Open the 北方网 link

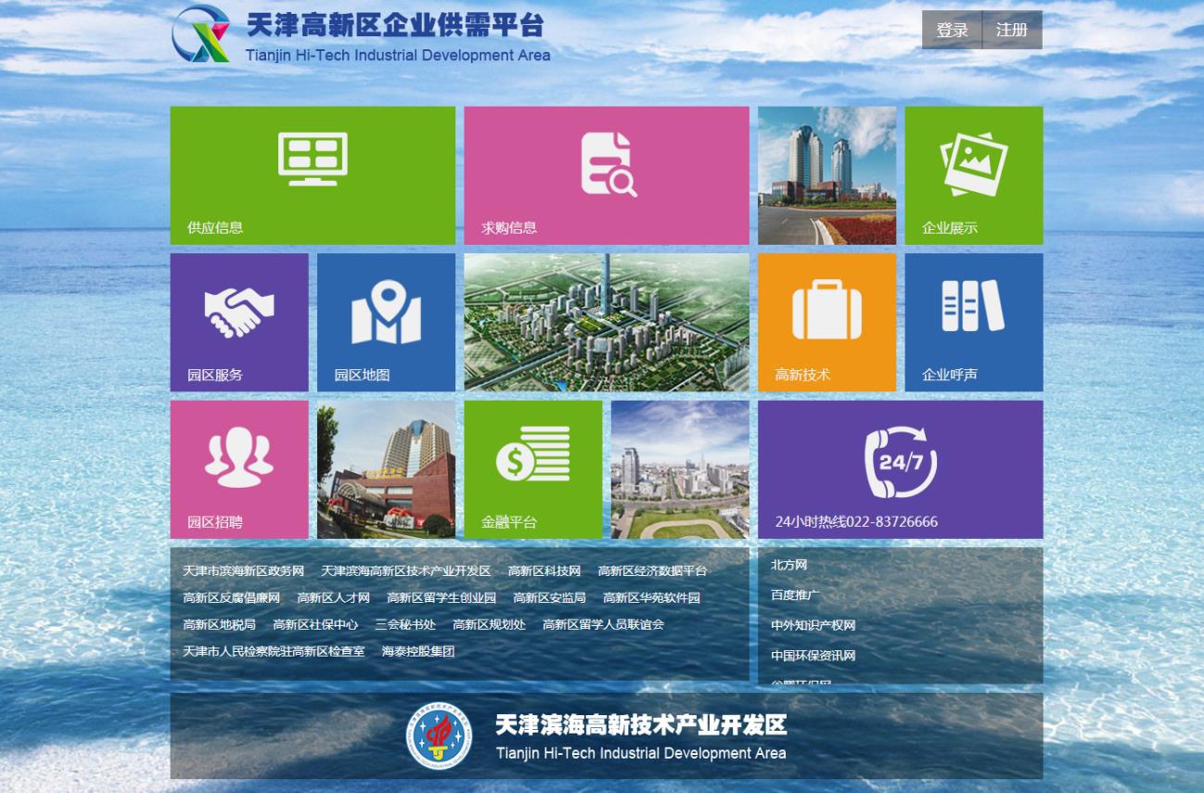789,565
